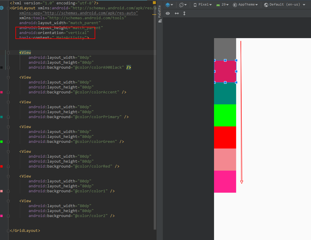Toggle the view options eye icon

tap(168, 13)
